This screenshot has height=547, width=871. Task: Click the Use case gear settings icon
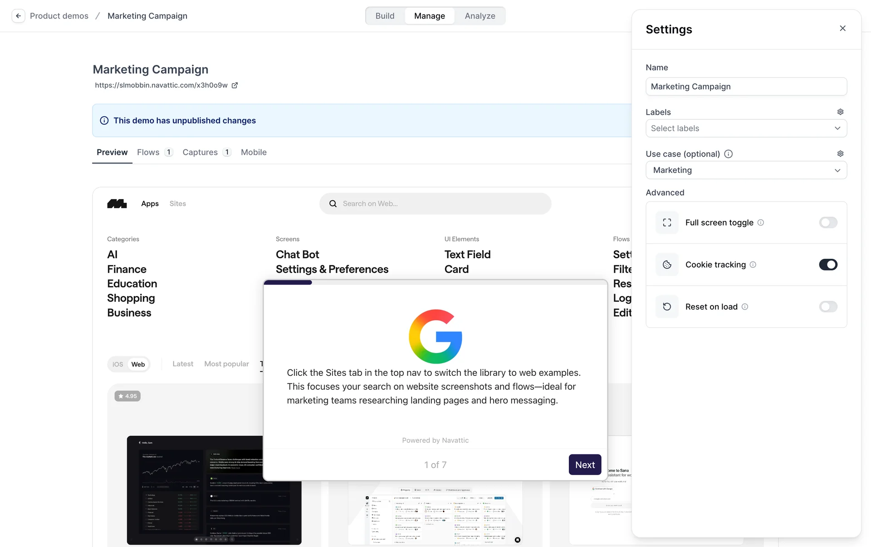pos(840,153)
